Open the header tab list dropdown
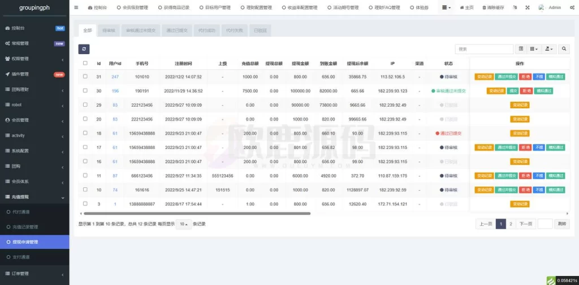 [x=447, y=7]
